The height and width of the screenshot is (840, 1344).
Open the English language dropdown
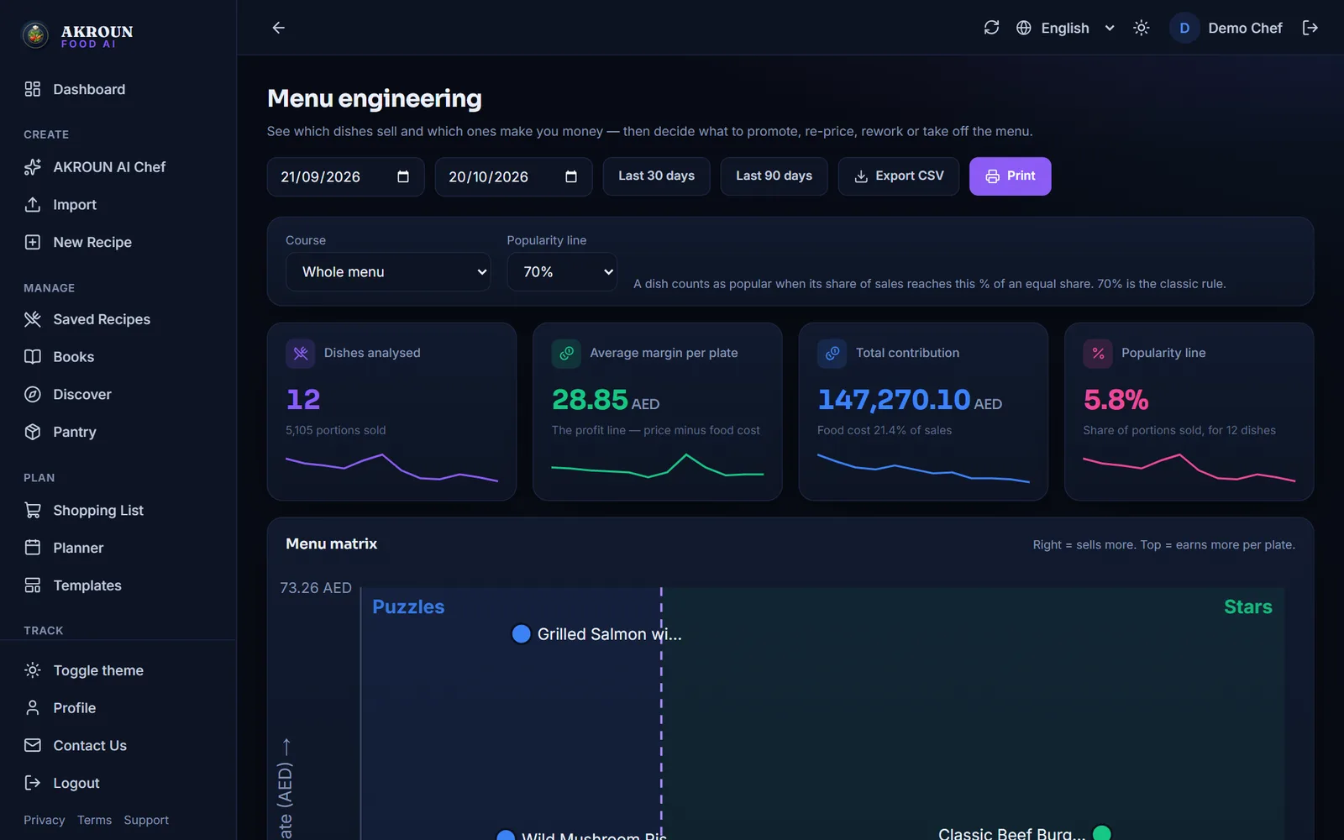(1065, 28)
